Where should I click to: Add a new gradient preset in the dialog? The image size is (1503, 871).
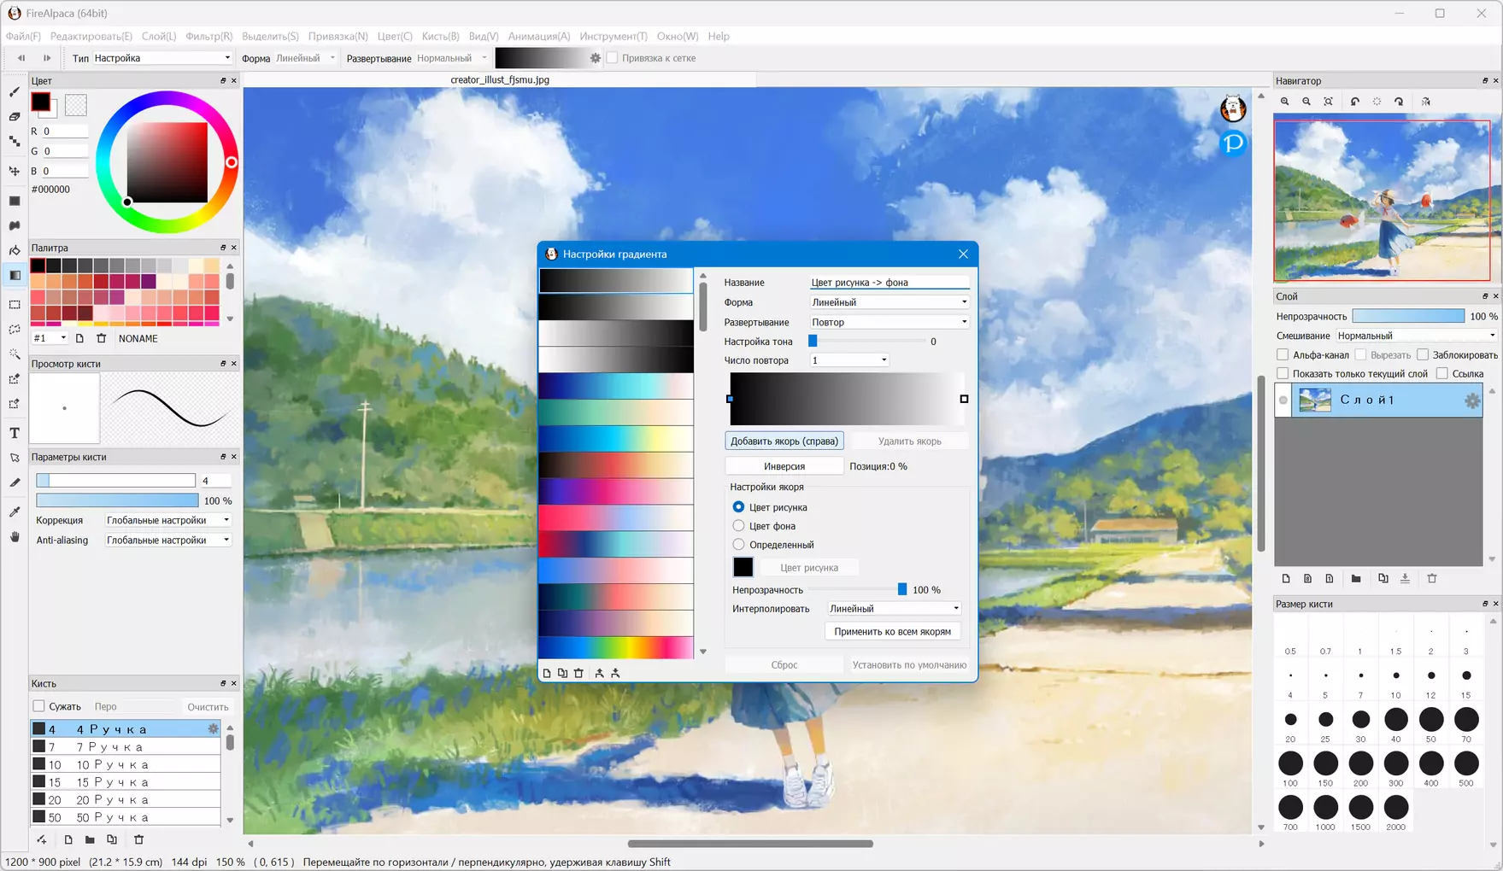click(547, 673)
